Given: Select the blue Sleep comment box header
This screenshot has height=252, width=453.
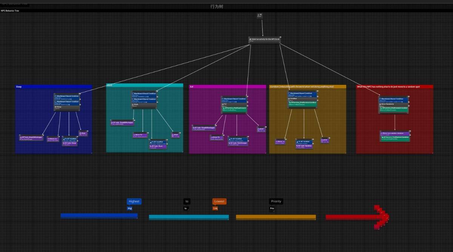Looking at the screenshot, I should click(53, 87).
